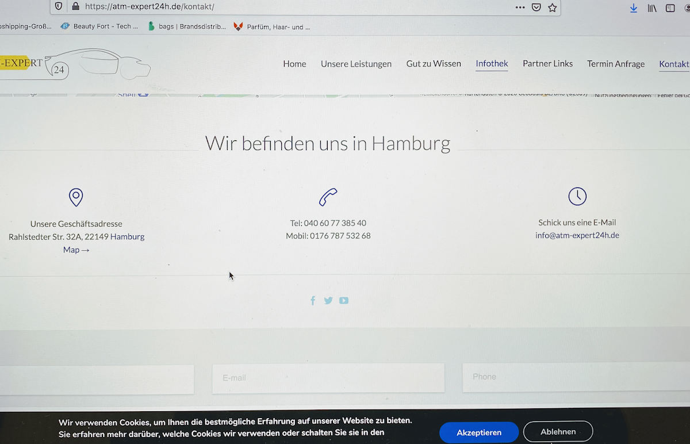Open the Beauty Fort bookmark
This screenshot has width=690, height=444.
pos(99,26)
